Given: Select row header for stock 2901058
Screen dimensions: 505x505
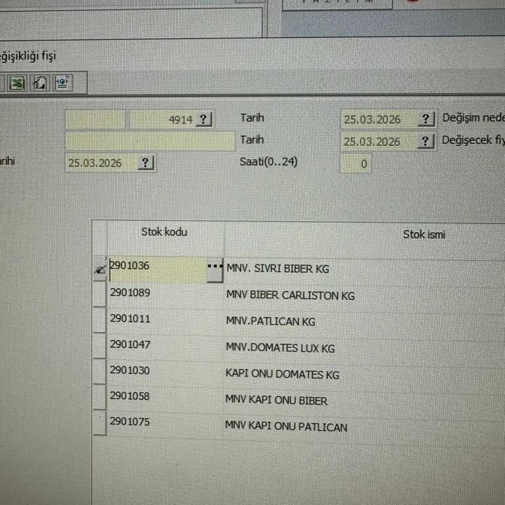Looking at the screenshot, I should point(99,397).
